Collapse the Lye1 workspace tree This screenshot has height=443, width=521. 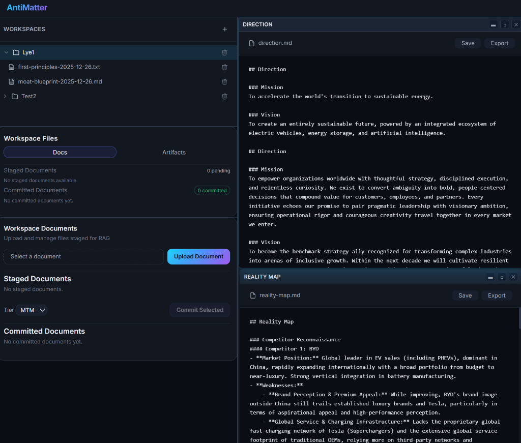pos(6,52)
